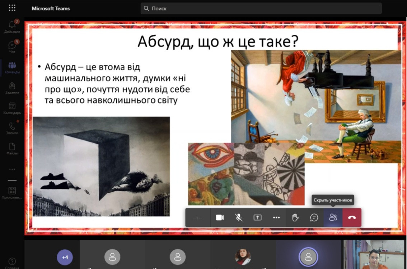The height and width of the screenshot is (269, 407).
Task: Open Файлы in the sidebar
Action: pyautogui.click(x=12, y=148)
